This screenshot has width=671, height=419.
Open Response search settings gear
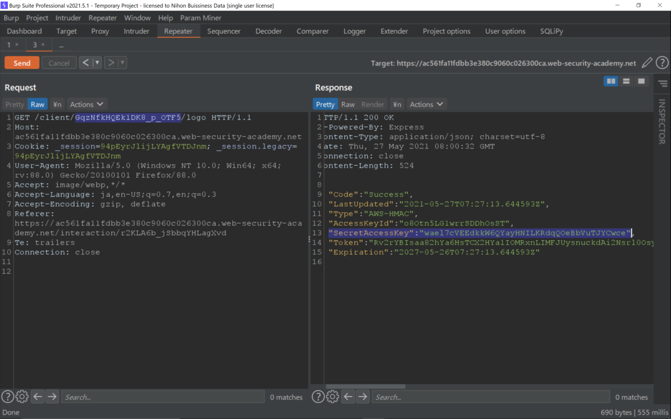pos(332,397)
